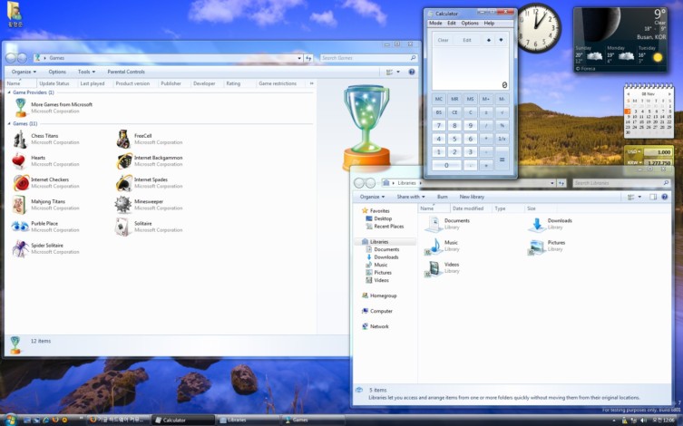Image resolution: width=683 pixels, height=426 pixels.
Task: Open Chess Titans in Games window
Action: coord(20,140)
